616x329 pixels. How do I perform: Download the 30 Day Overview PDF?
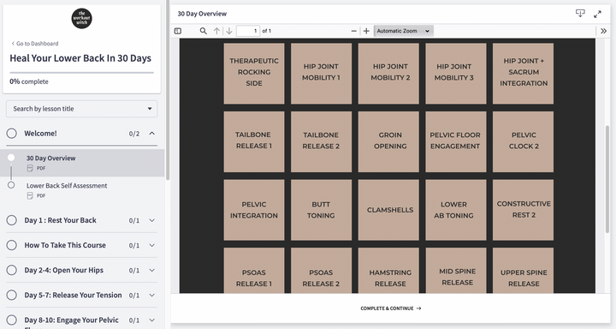(580, 14)
